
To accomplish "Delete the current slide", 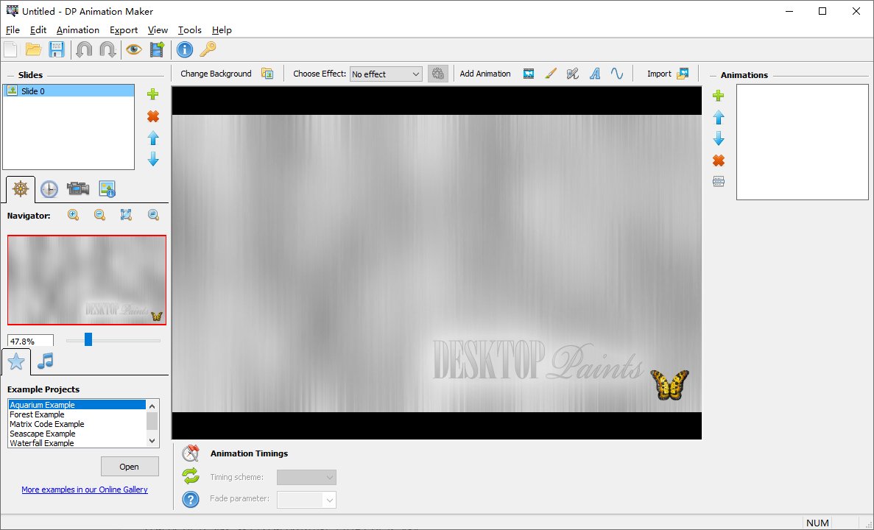I will click(x=152, y=116).
